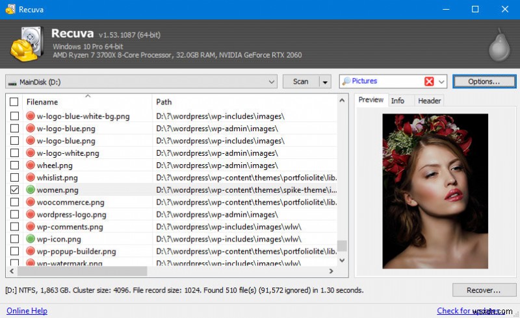
Task: Click the red status dot for whislist.png
Action: pos(31,177)
